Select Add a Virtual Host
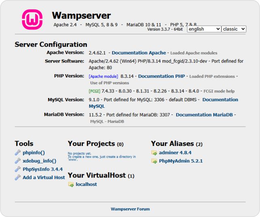260x217 pixels. coord(44,177)
